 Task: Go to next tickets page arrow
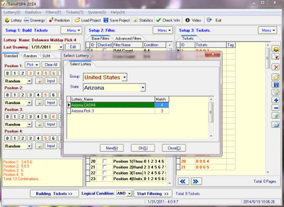tap(196, 181)
